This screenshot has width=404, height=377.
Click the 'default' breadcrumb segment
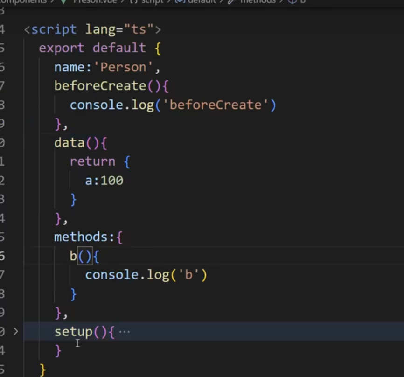(202, 1)
